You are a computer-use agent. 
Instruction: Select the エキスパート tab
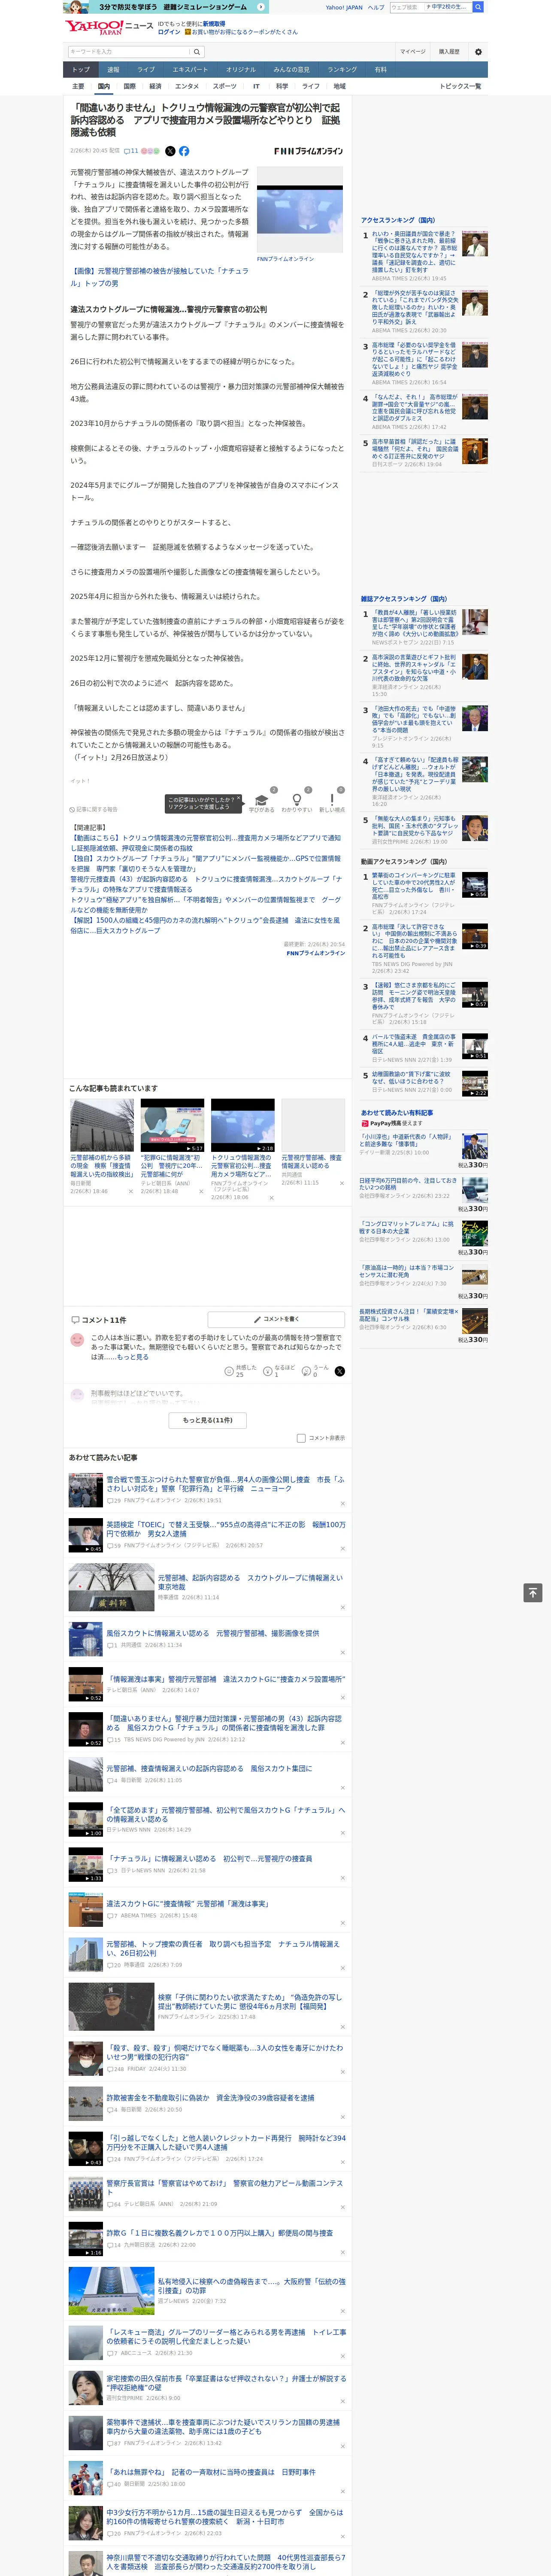click(x=190, y=70)
